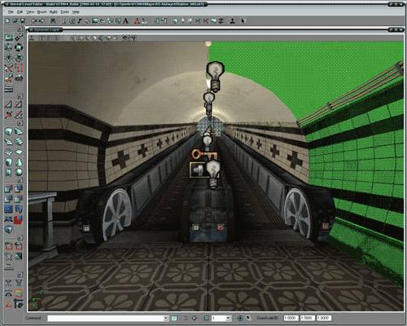Toggle realtime preview joystick in viewport toolbar

coord(32,38)
